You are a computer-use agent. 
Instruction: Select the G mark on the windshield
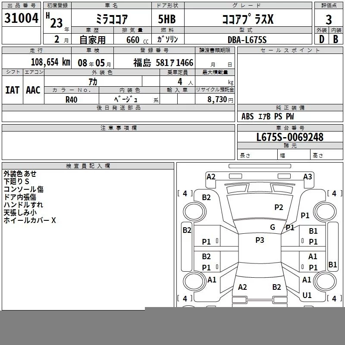(x=273, y=227)
